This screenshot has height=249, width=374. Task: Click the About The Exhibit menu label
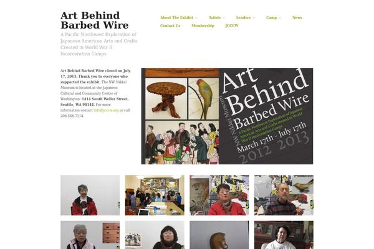pyautogui.click(x=176, y=17)
